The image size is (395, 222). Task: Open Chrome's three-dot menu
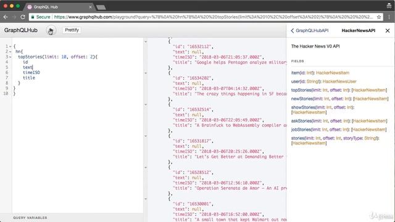pyautogui.click(x=389, y=17)
